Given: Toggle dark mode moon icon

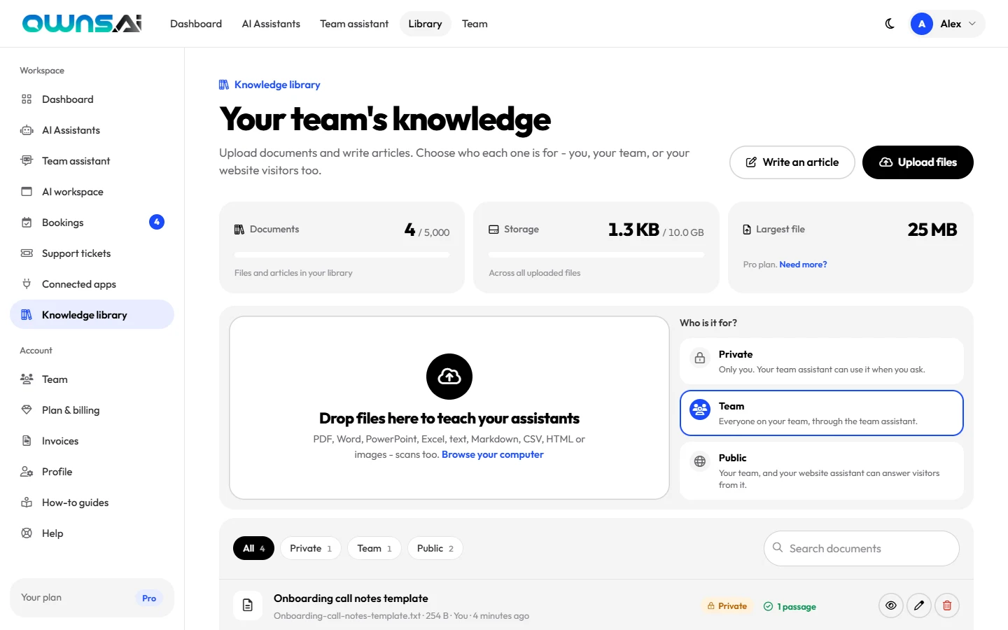Looking at the screenshot, I should tap(890, 24).
